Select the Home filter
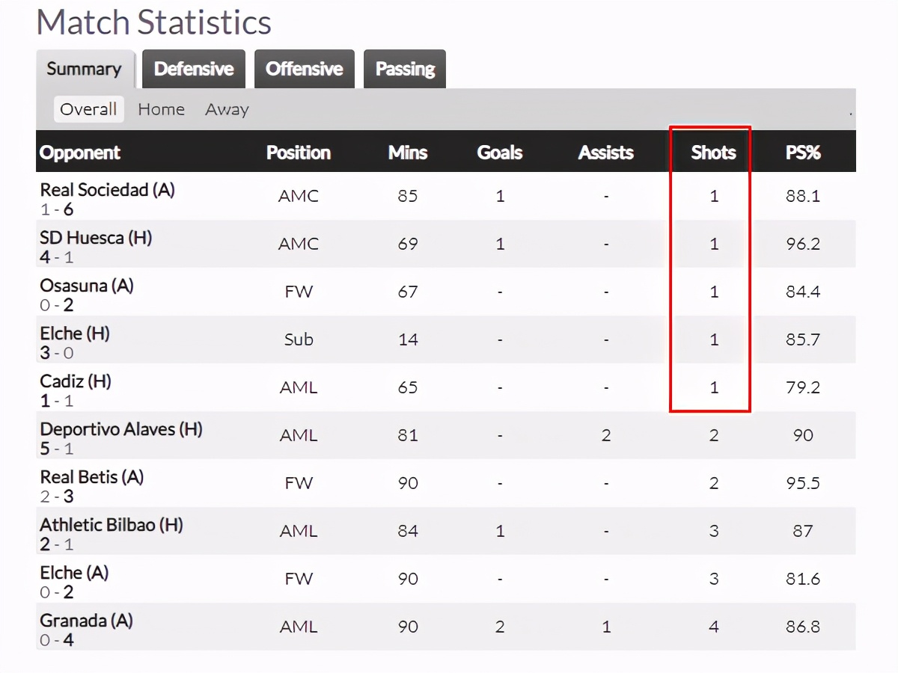 tap(161, 109)
